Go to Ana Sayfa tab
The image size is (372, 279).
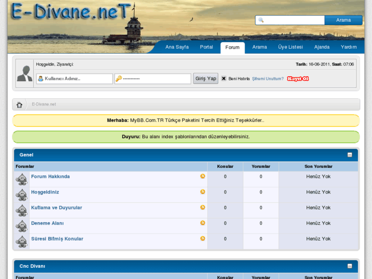click(177, 47)
